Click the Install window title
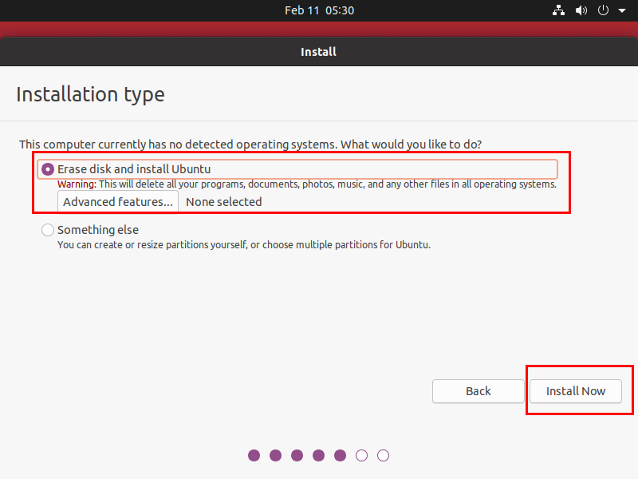The height and width of the screenshot is (479, 638). point(318,52)
